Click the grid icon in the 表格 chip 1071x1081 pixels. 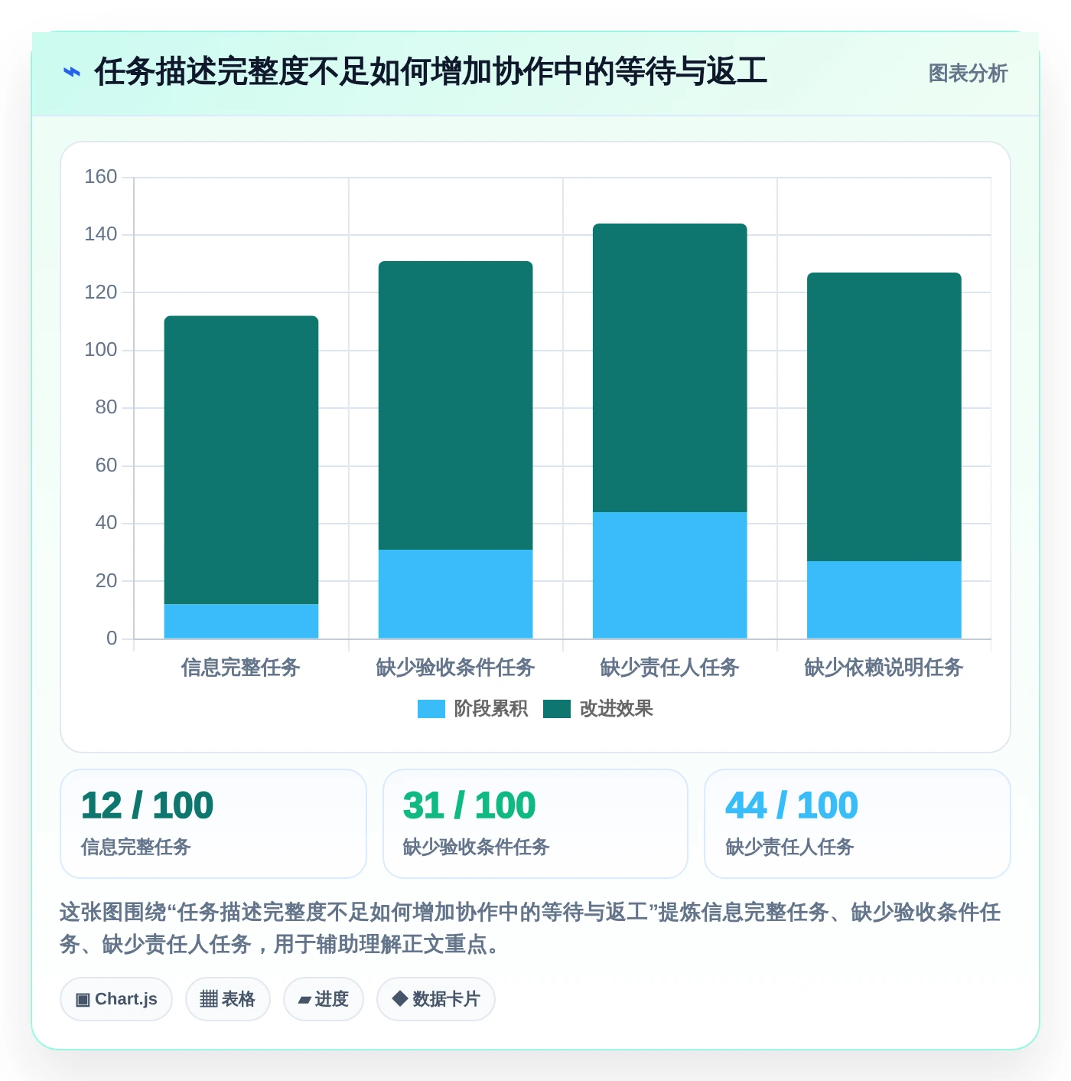point(209,999)
